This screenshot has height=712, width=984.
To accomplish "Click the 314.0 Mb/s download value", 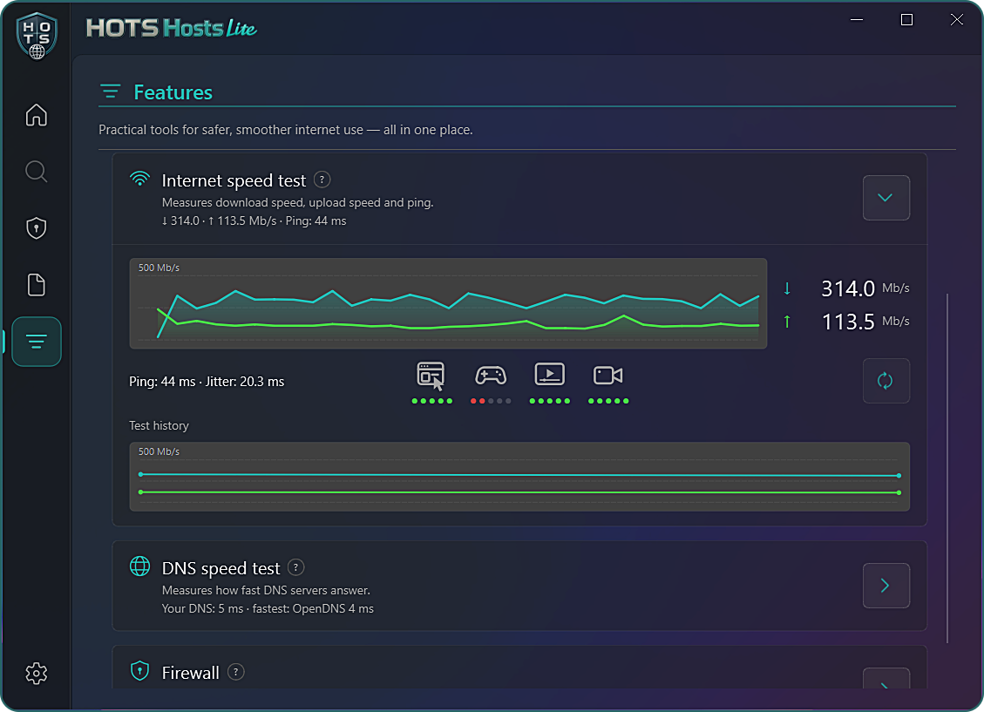I will point(865,288).
